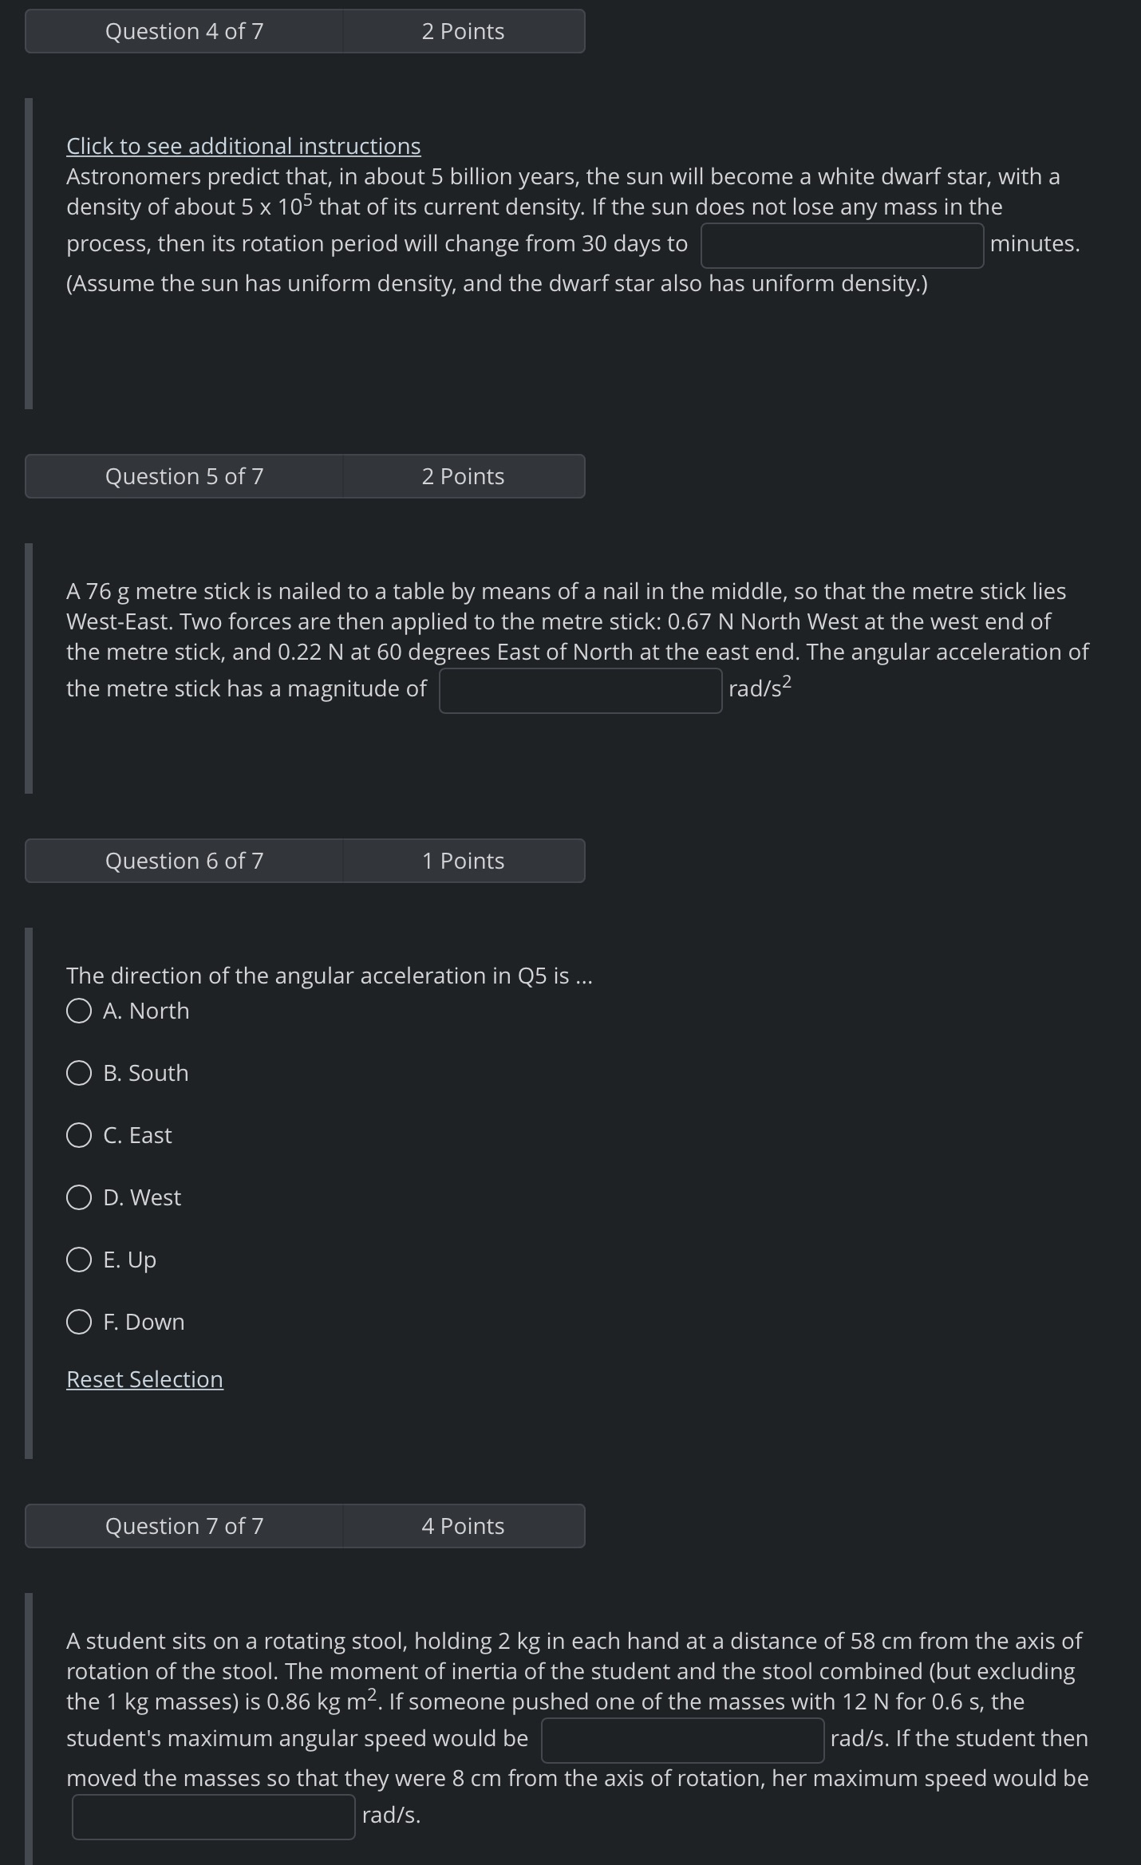Screen dimensions: 1141x1865
Task: Select radio button B. South
Action: click(79, 1073)
